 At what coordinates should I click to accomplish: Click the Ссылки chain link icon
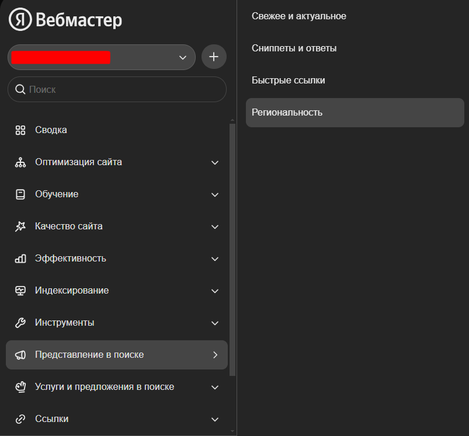point(20,419)
